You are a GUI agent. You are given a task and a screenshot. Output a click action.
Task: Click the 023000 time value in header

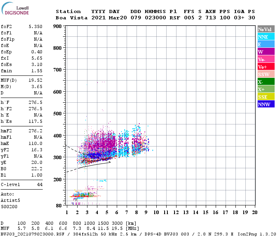[156, 18]
